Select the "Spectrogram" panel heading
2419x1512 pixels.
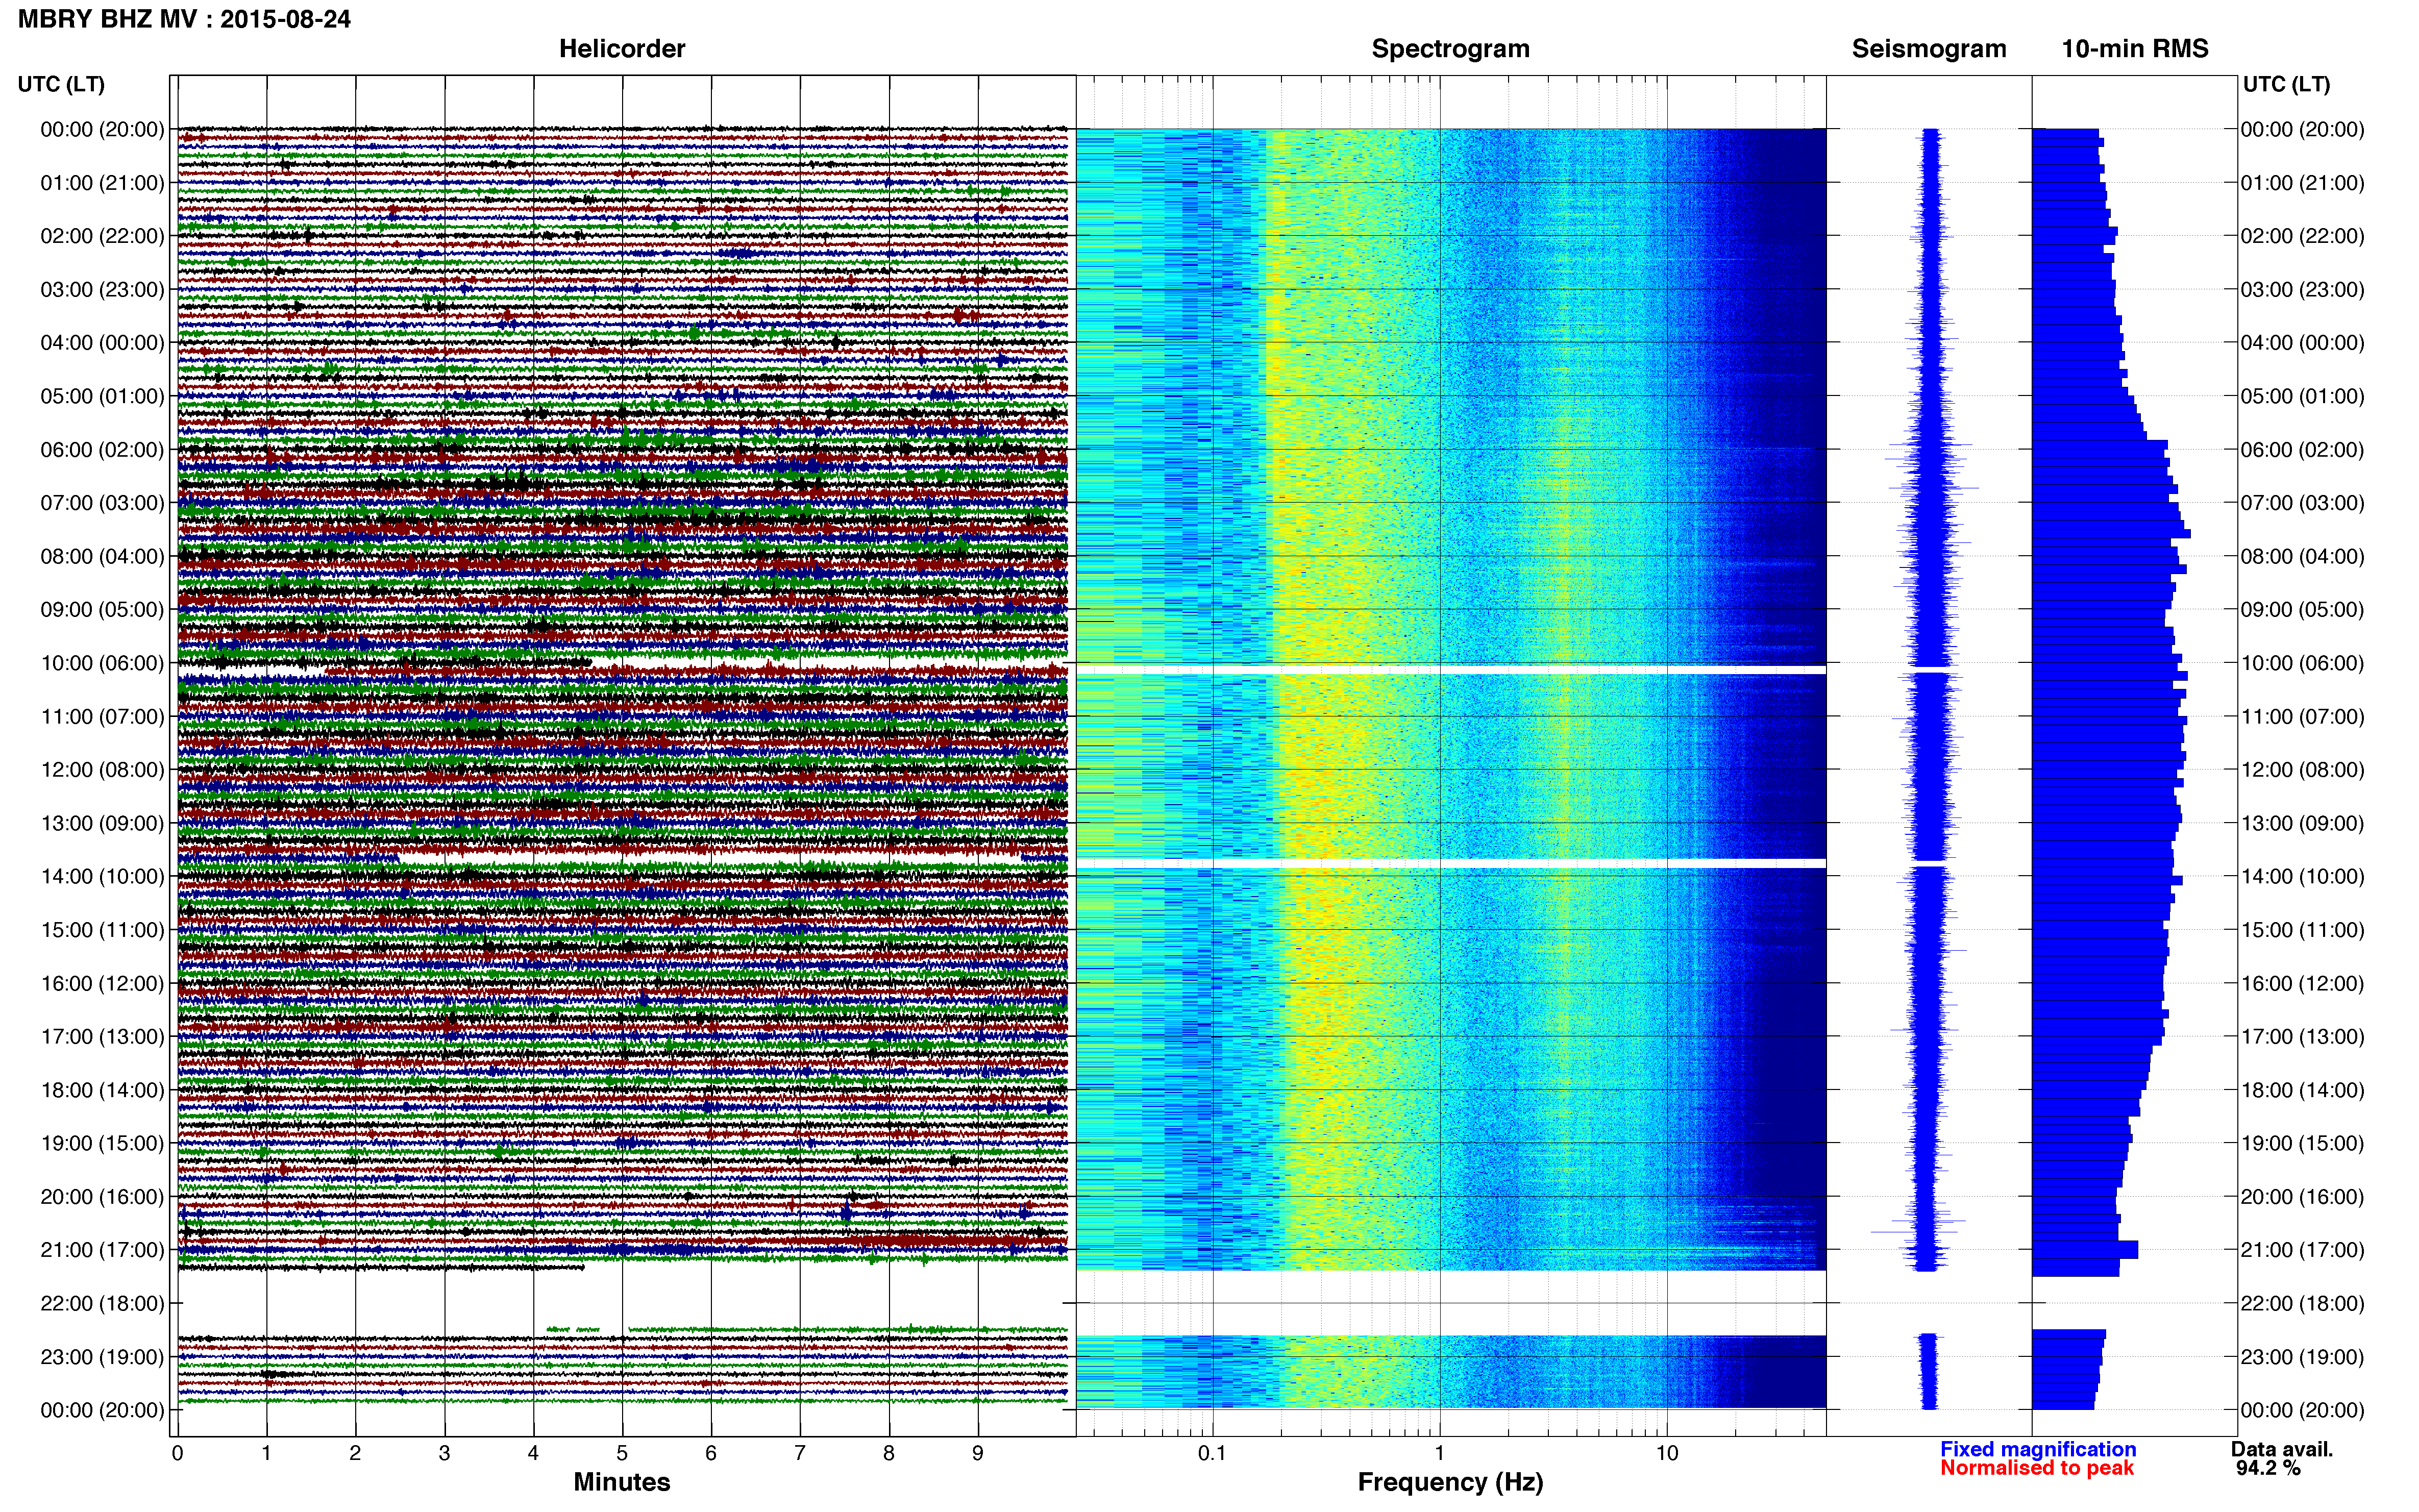pos(1450,49)
